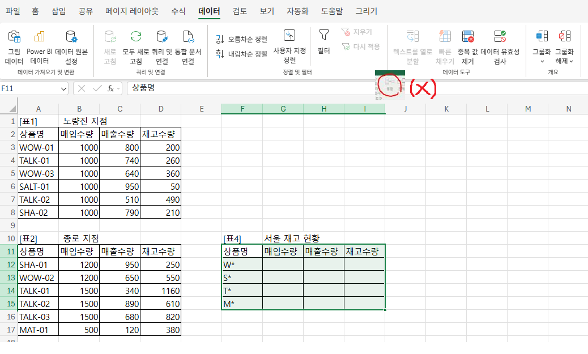Toggle the 필터 funnel

(323, 35)
